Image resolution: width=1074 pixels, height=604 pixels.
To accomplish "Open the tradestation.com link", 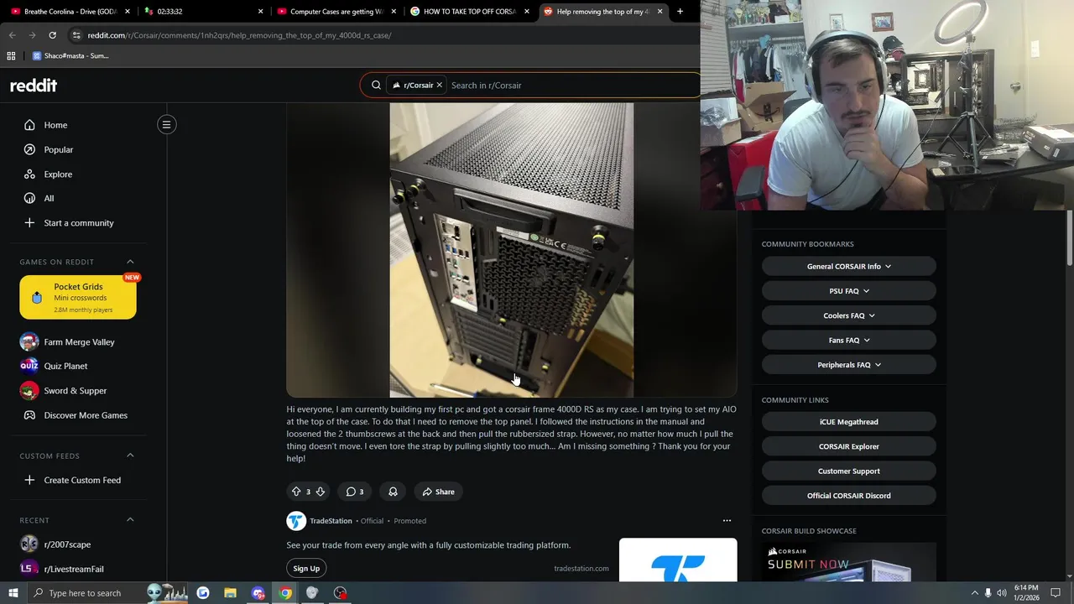I will [581, 569].
